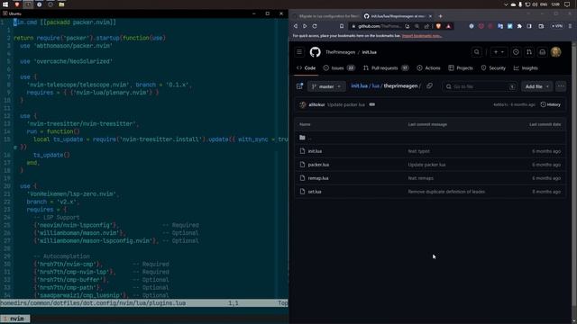Open packer.lua in the file list

pos(318,165)
